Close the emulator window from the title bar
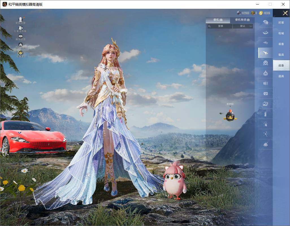 (x=283, y=4)
